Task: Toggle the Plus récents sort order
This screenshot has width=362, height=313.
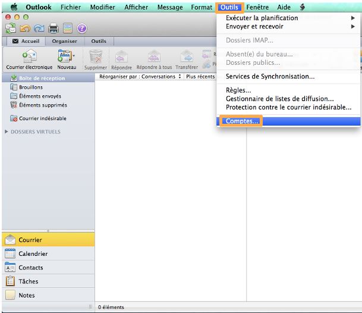Action: 200,77
